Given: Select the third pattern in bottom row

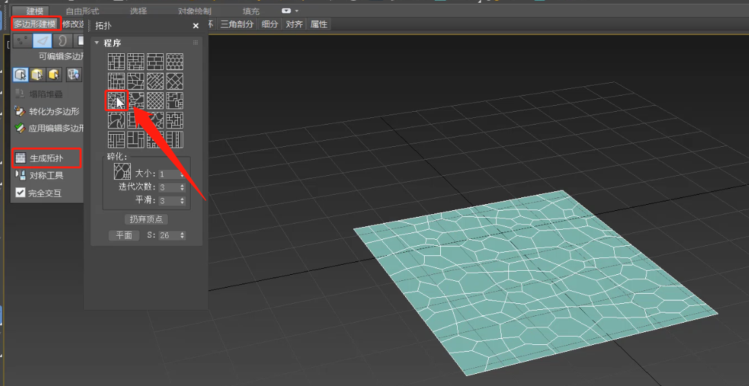Looking at the screenshot, I should tap(155, 140).
